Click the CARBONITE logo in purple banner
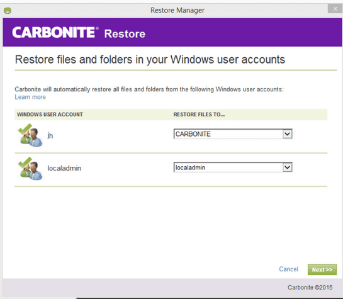Viewport: 343px width, 299px height. pos(55,32)
